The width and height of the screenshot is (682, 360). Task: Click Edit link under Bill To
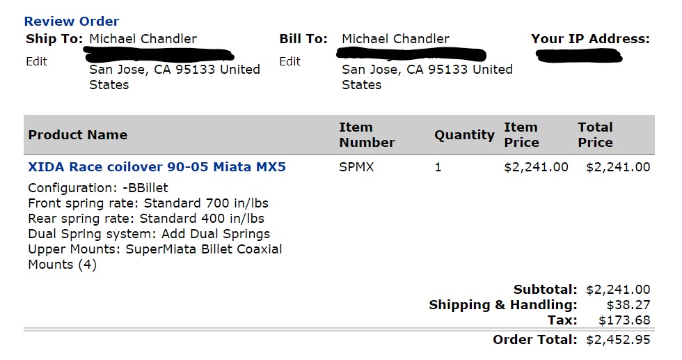pyautogui.click(x=290, y=61)
